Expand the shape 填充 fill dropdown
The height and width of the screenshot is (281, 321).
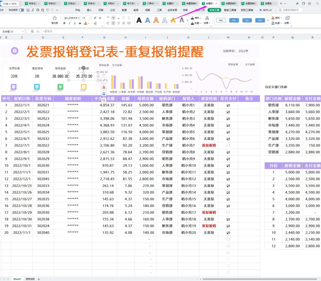point(281,18)
